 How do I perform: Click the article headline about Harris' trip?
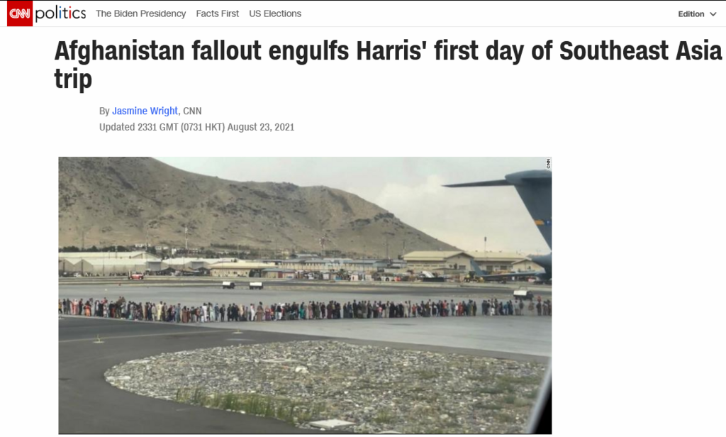click(388, 65)
